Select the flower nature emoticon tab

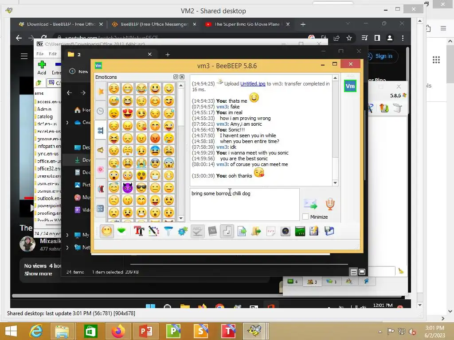tap(101, 170)
